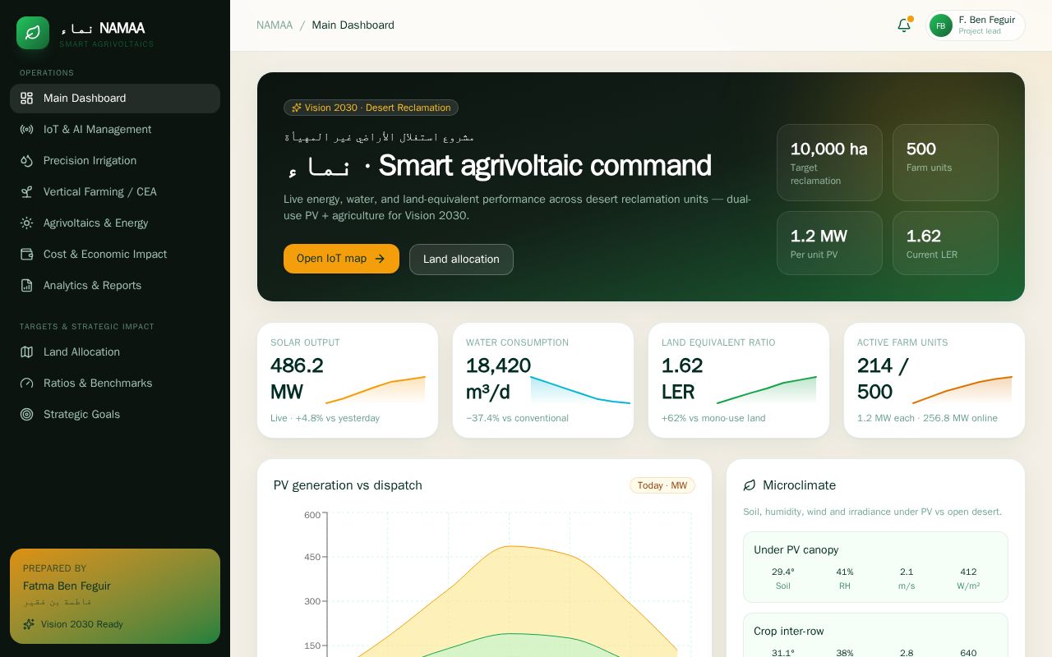Click the Precision Irrigation droplet icon

(x=26, y=160)
